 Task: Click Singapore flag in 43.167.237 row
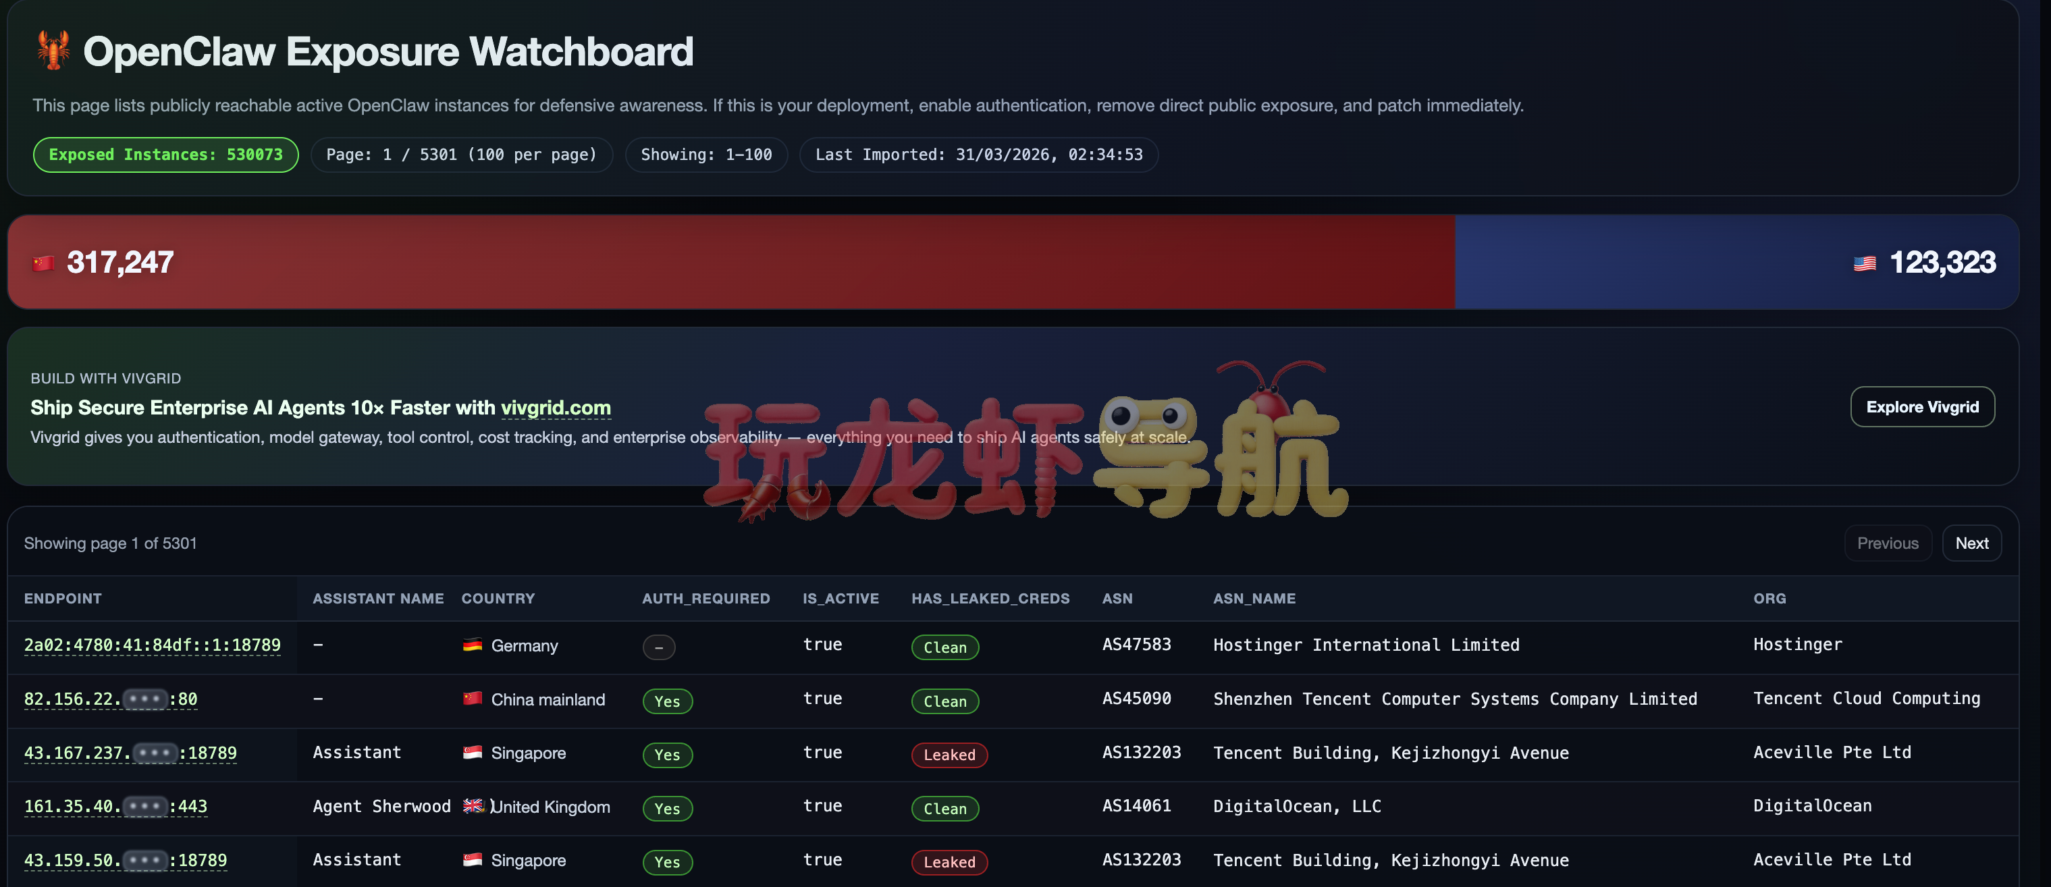pos(472,753)
